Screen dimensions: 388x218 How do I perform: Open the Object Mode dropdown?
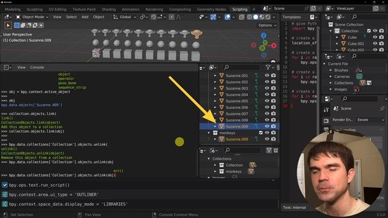(32, 17)
